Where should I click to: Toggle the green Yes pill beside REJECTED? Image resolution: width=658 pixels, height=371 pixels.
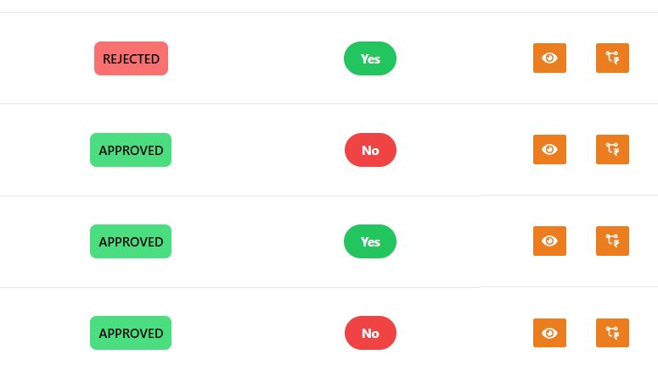370,58
